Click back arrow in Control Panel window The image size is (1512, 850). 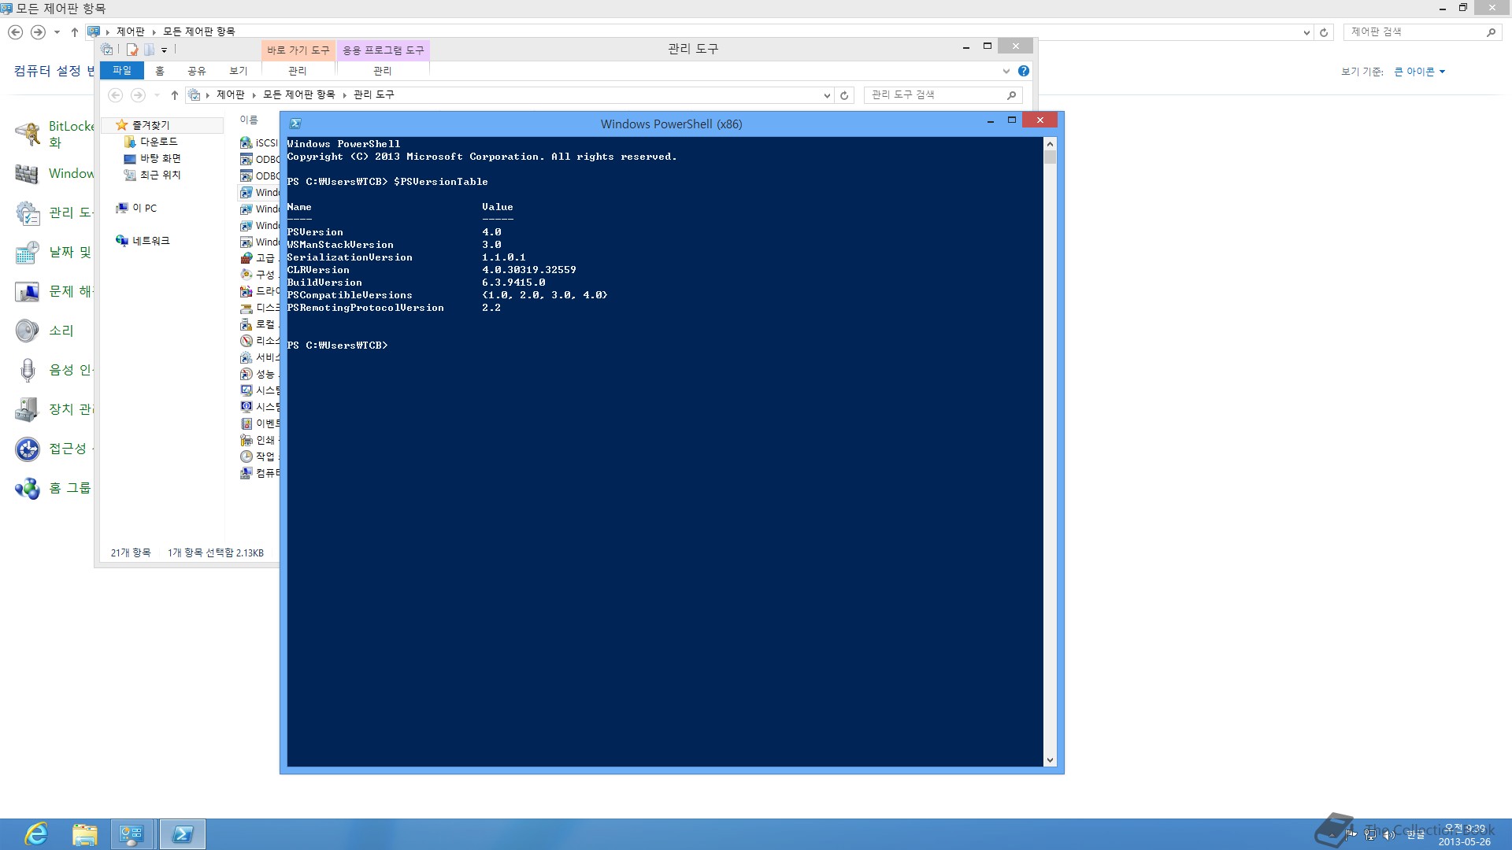tap(15, 32)
